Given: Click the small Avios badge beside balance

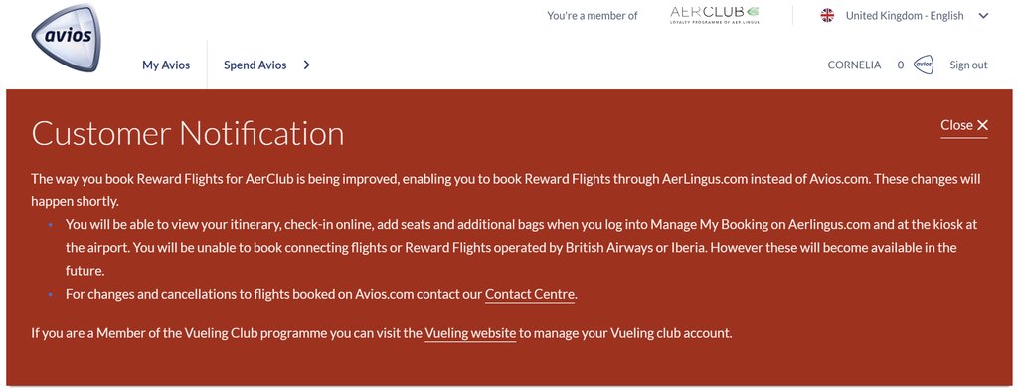Looking at the screenshot, I should tap(924, 65).
